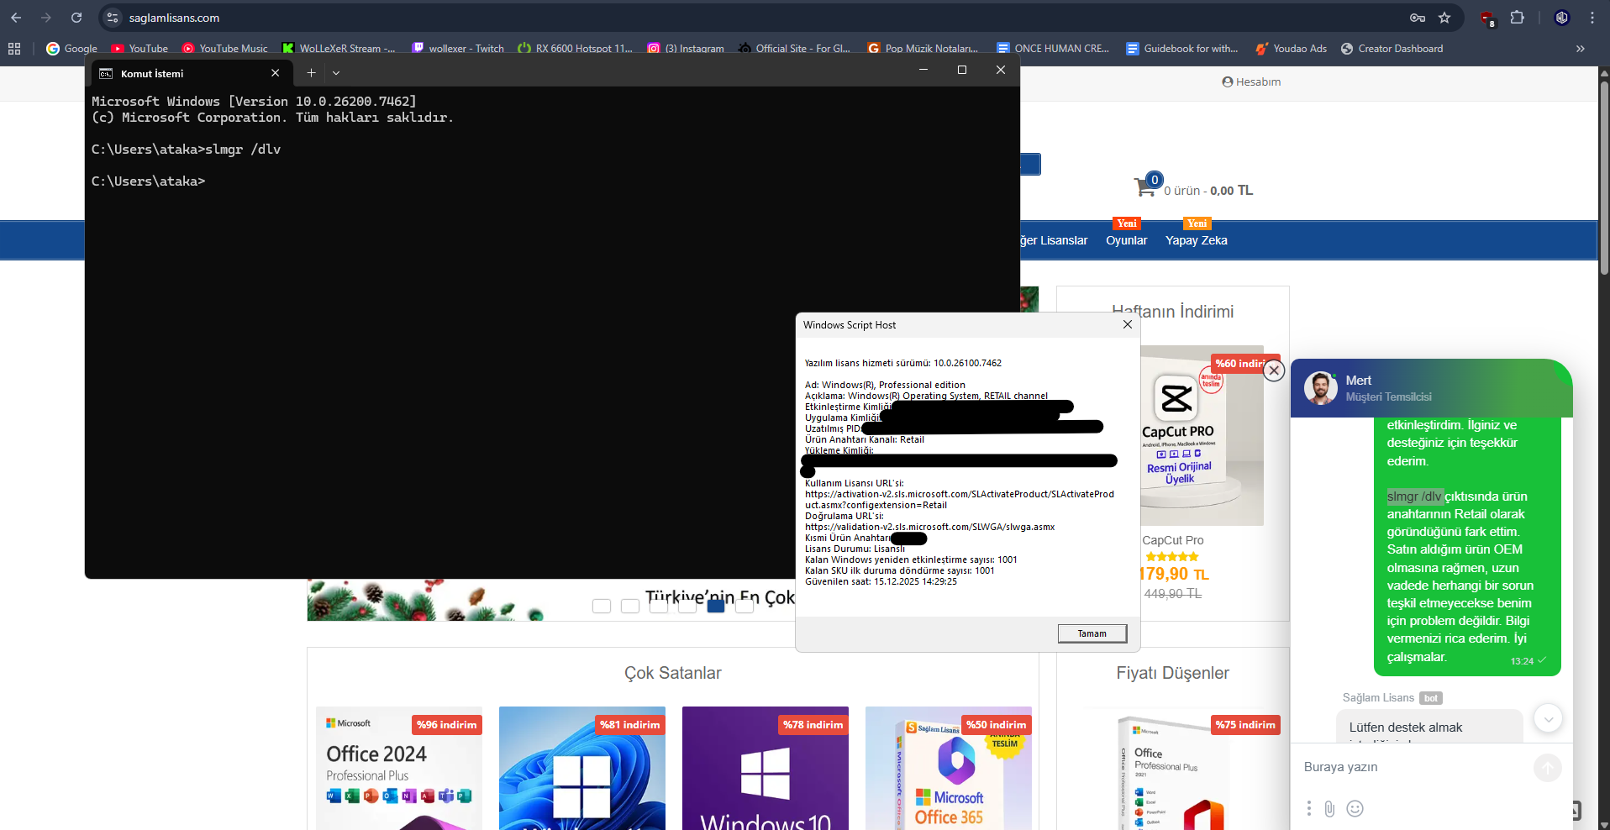
Task: Open site information icon beside the URL
Action: click(113, 18)
